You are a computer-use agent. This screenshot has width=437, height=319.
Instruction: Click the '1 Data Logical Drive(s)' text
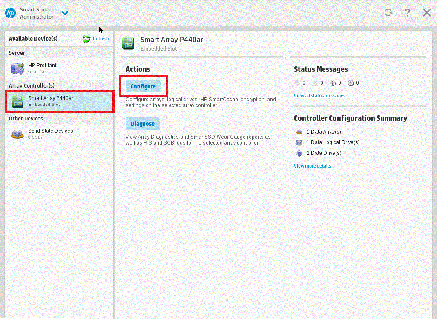click(333, 142)
